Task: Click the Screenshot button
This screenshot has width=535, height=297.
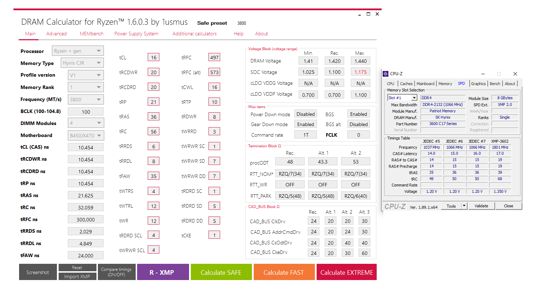Action: [x=38, y=272]
